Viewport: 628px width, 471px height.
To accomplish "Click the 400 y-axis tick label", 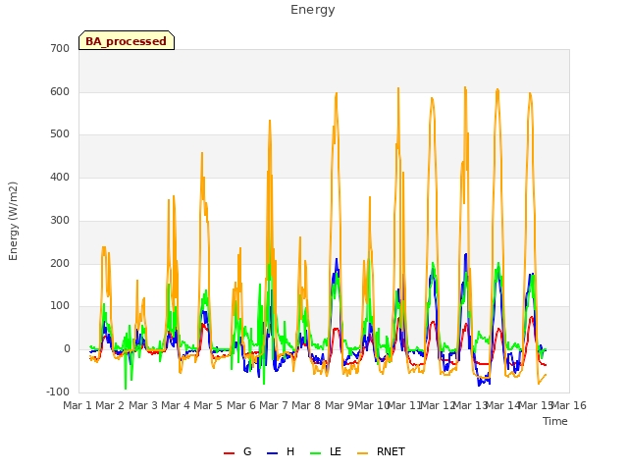I will point(60,177).
